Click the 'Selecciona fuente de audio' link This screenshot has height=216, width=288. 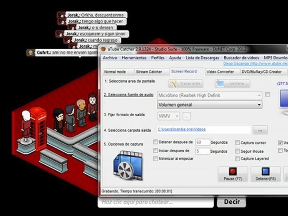(x=129, y=95)
